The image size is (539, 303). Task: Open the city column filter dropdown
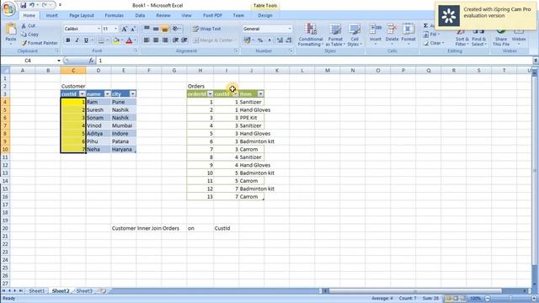(133, 93)
